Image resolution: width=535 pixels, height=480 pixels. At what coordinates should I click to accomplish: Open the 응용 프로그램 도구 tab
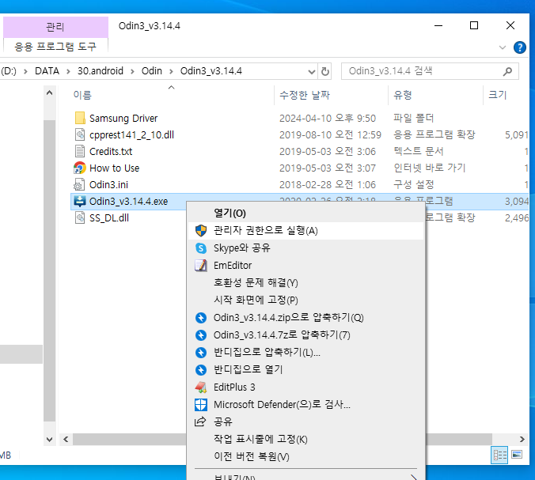click(x=55, y=46)
